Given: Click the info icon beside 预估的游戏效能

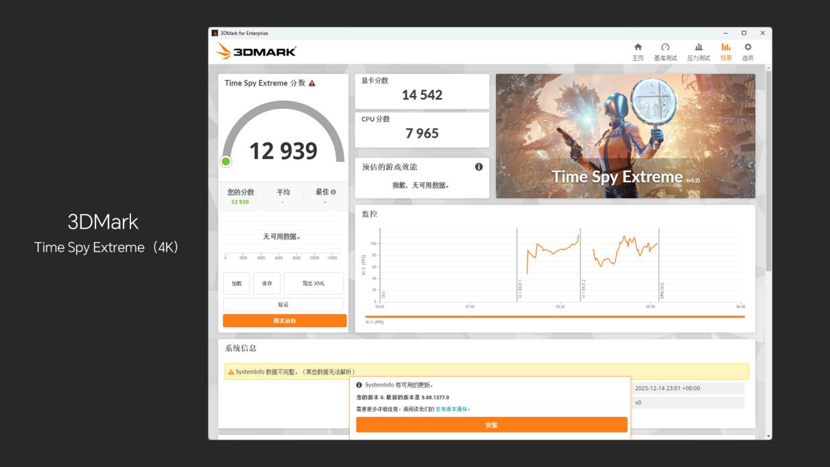Looking at the screenshot, I should tap(479, 167).
